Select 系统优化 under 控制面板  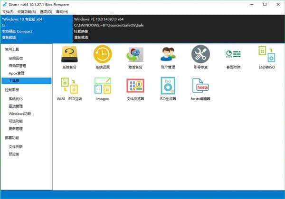(16, 99)
